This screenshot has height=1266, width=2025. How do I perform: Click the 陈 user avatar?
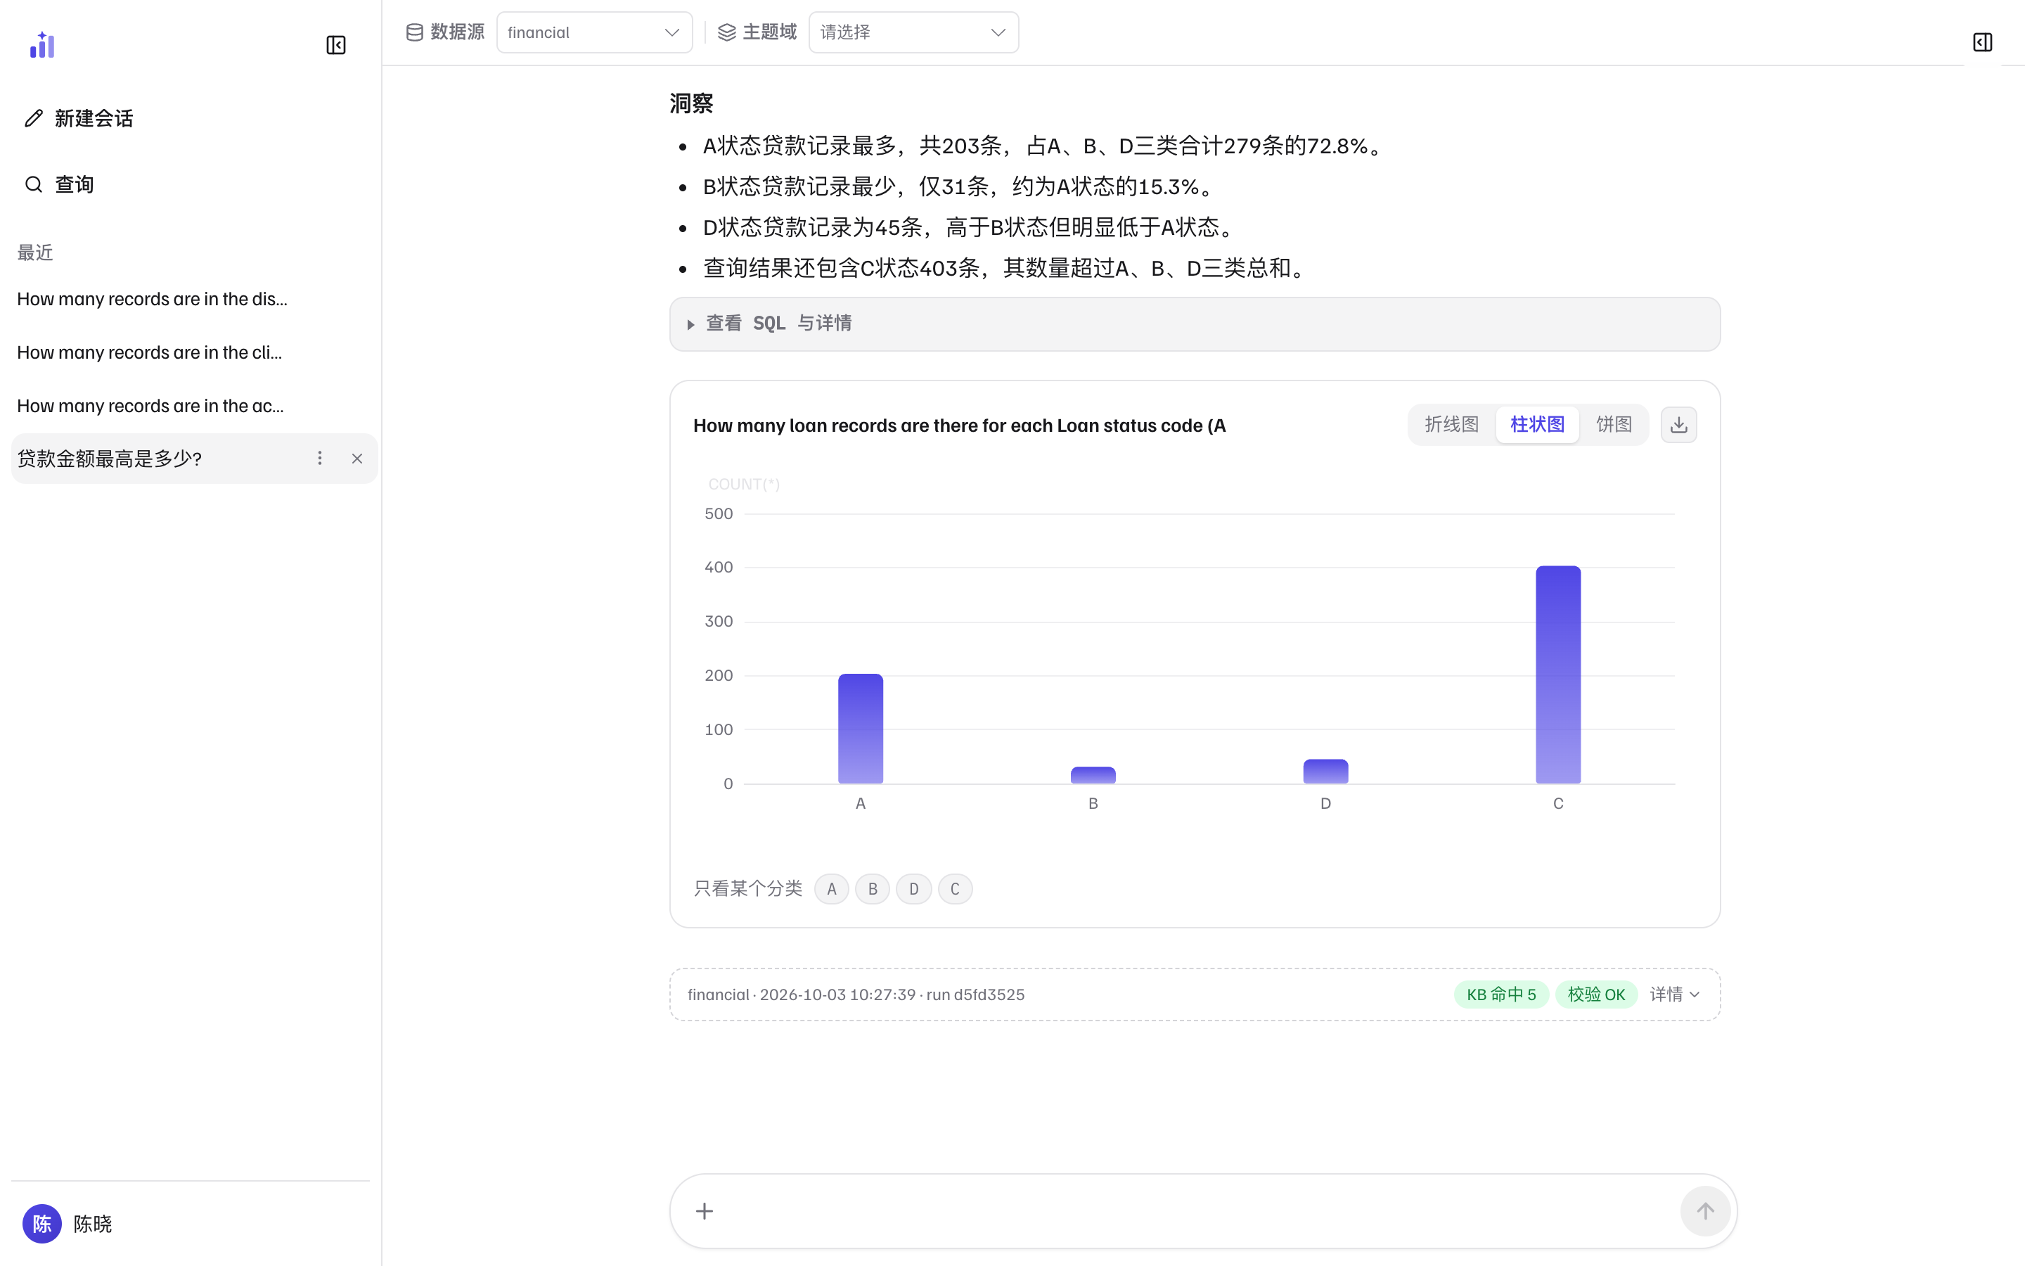pyautogui.click(x=42, y=1223)
